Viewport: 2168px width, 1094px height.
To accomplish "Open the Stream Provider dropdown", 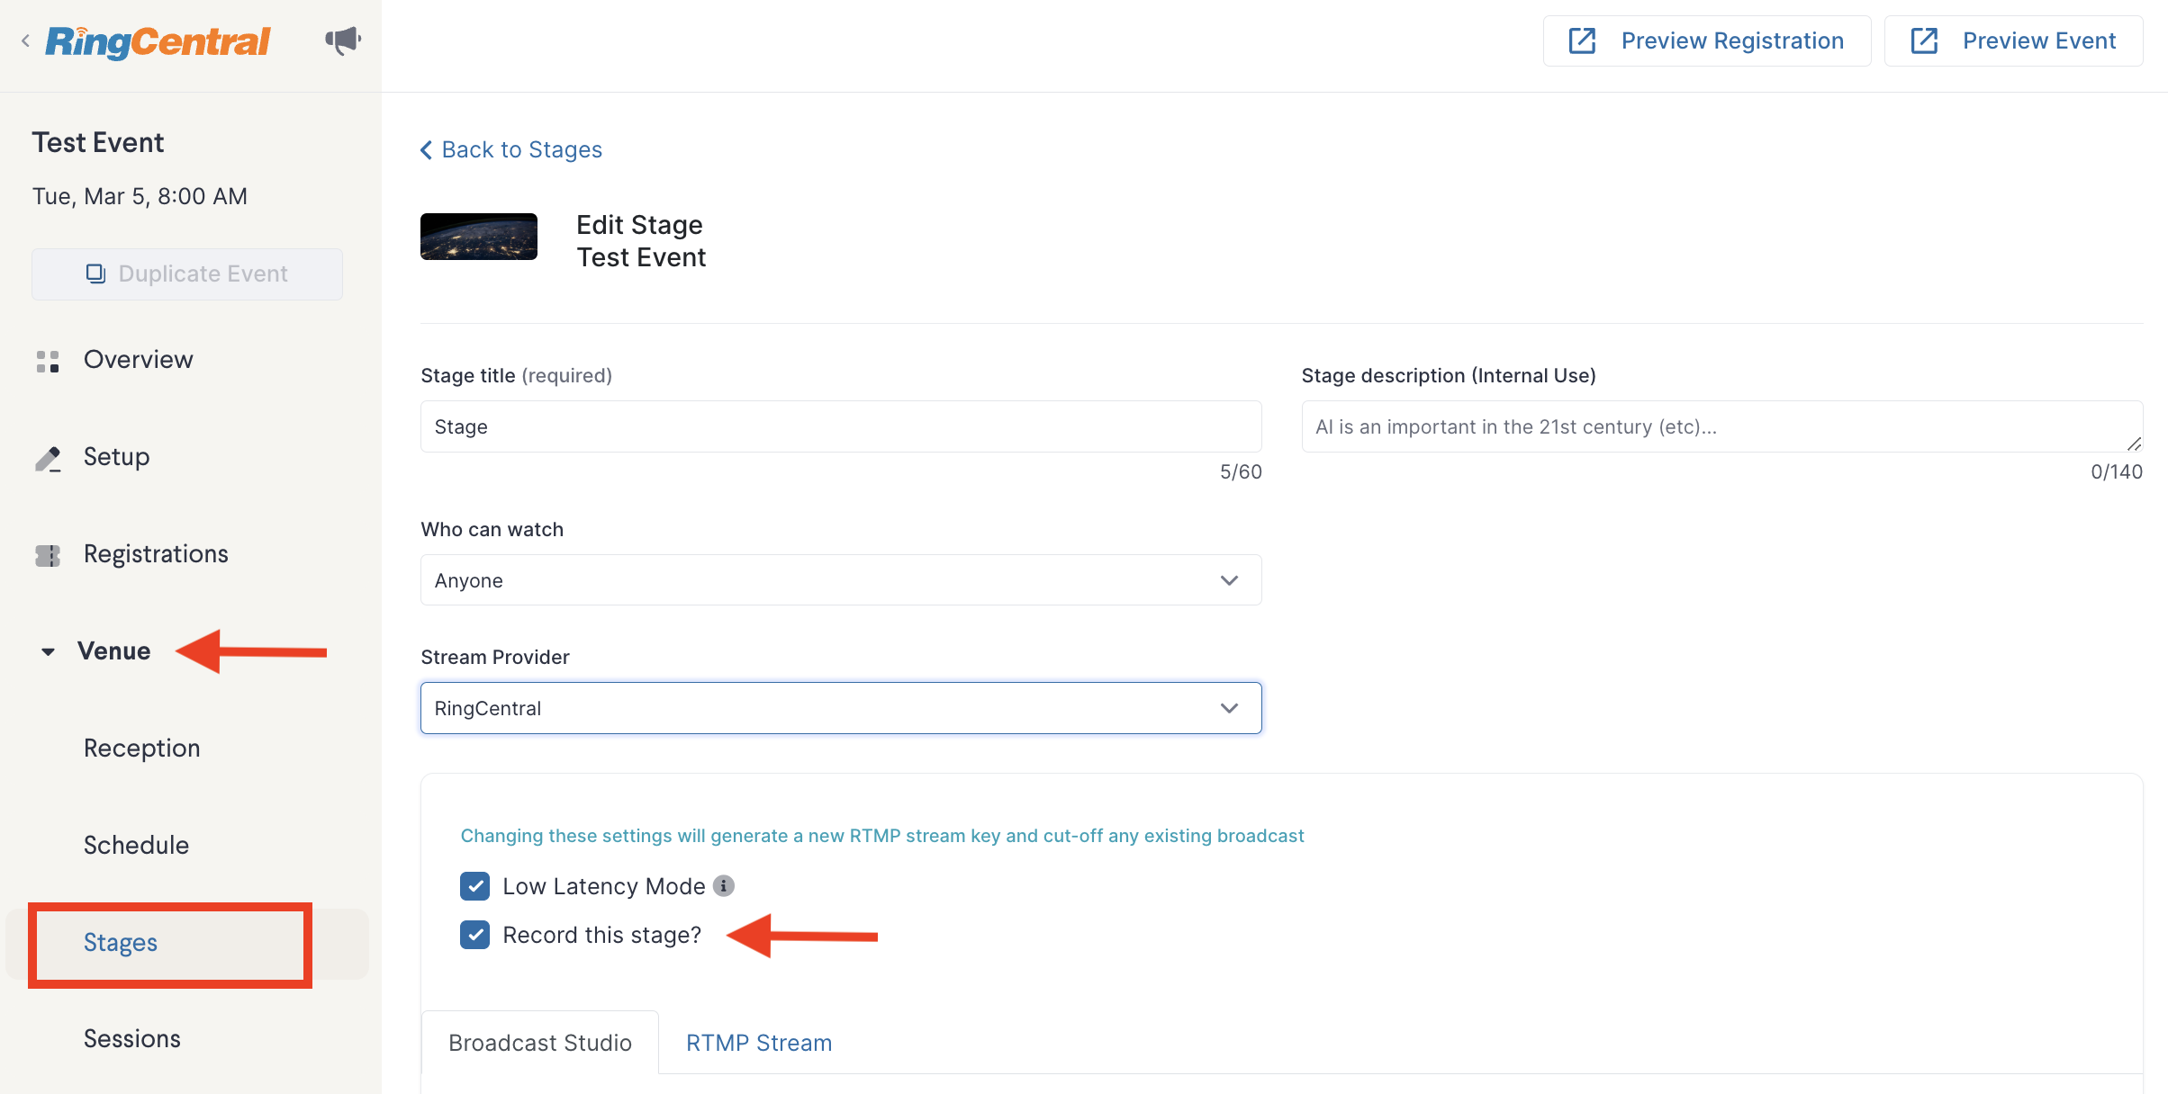I will tap(841, 708).
